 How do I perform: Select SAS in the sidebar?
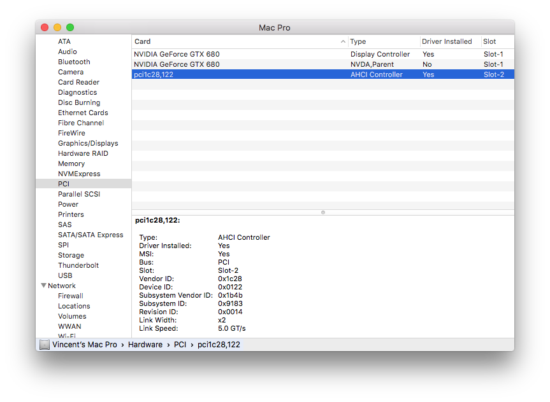pyautogui.click(x=64, y=224)
